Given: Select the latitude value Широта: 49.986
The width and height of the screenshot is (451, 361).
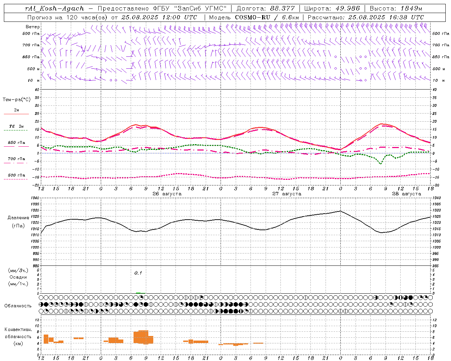Looking at the screenshot, I should pyautogui.click(x=332, y=8).
